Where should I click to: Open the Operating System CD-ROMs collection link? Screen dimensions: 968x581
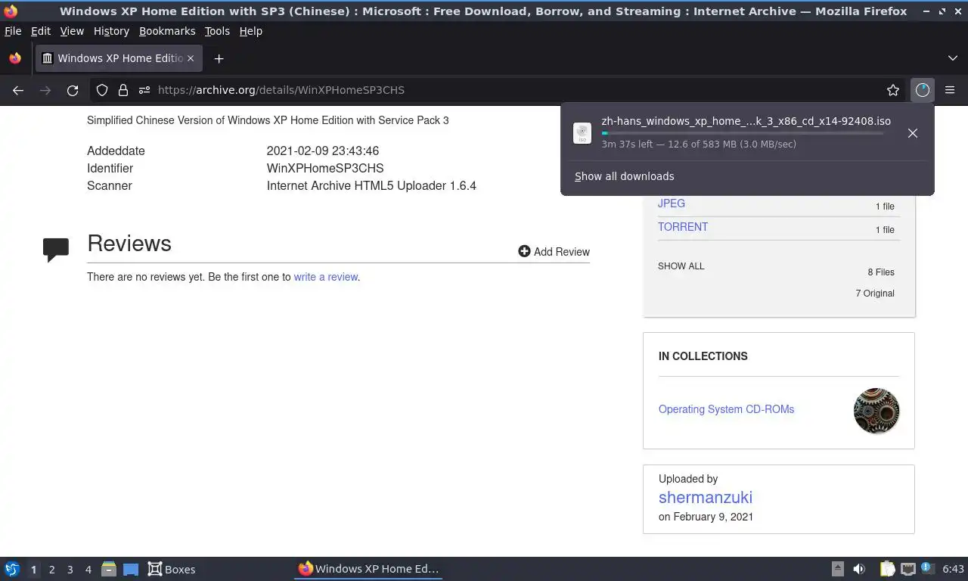[x=726, y=409]
